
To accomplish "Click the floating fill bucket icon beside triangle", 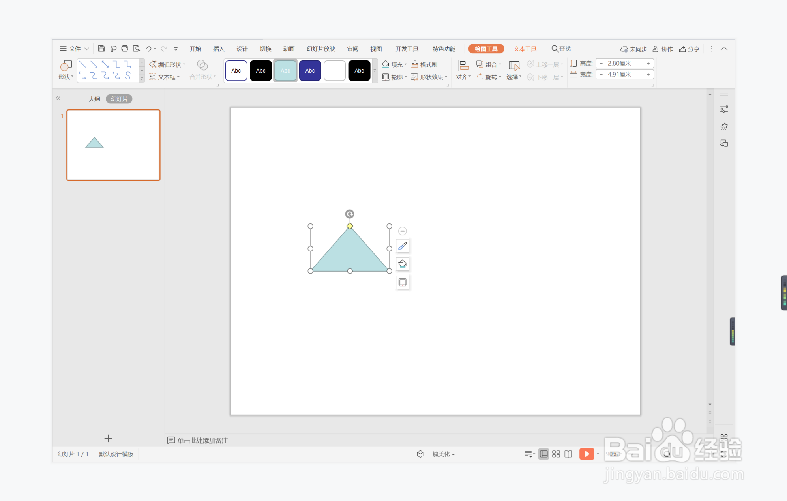I will (402, 264).
